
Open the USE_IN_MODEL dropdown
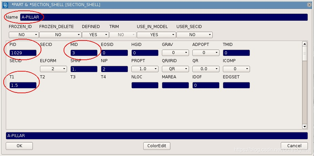[156, 35]
